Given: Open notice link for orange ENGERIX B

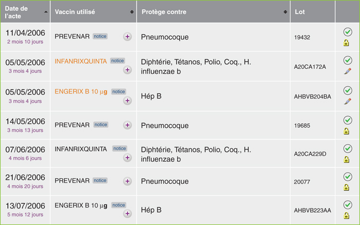Looking at the screenshot, I should [x=118, y=91].
